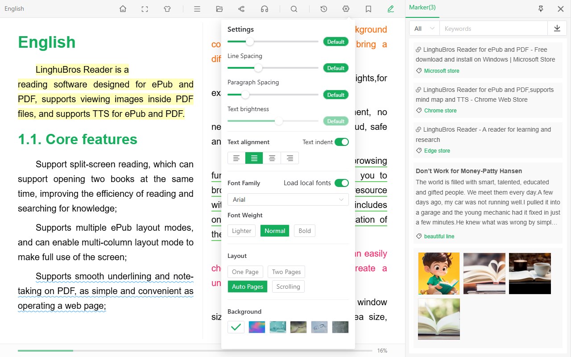Toggle fullscreen mode icon

point(145,9)
